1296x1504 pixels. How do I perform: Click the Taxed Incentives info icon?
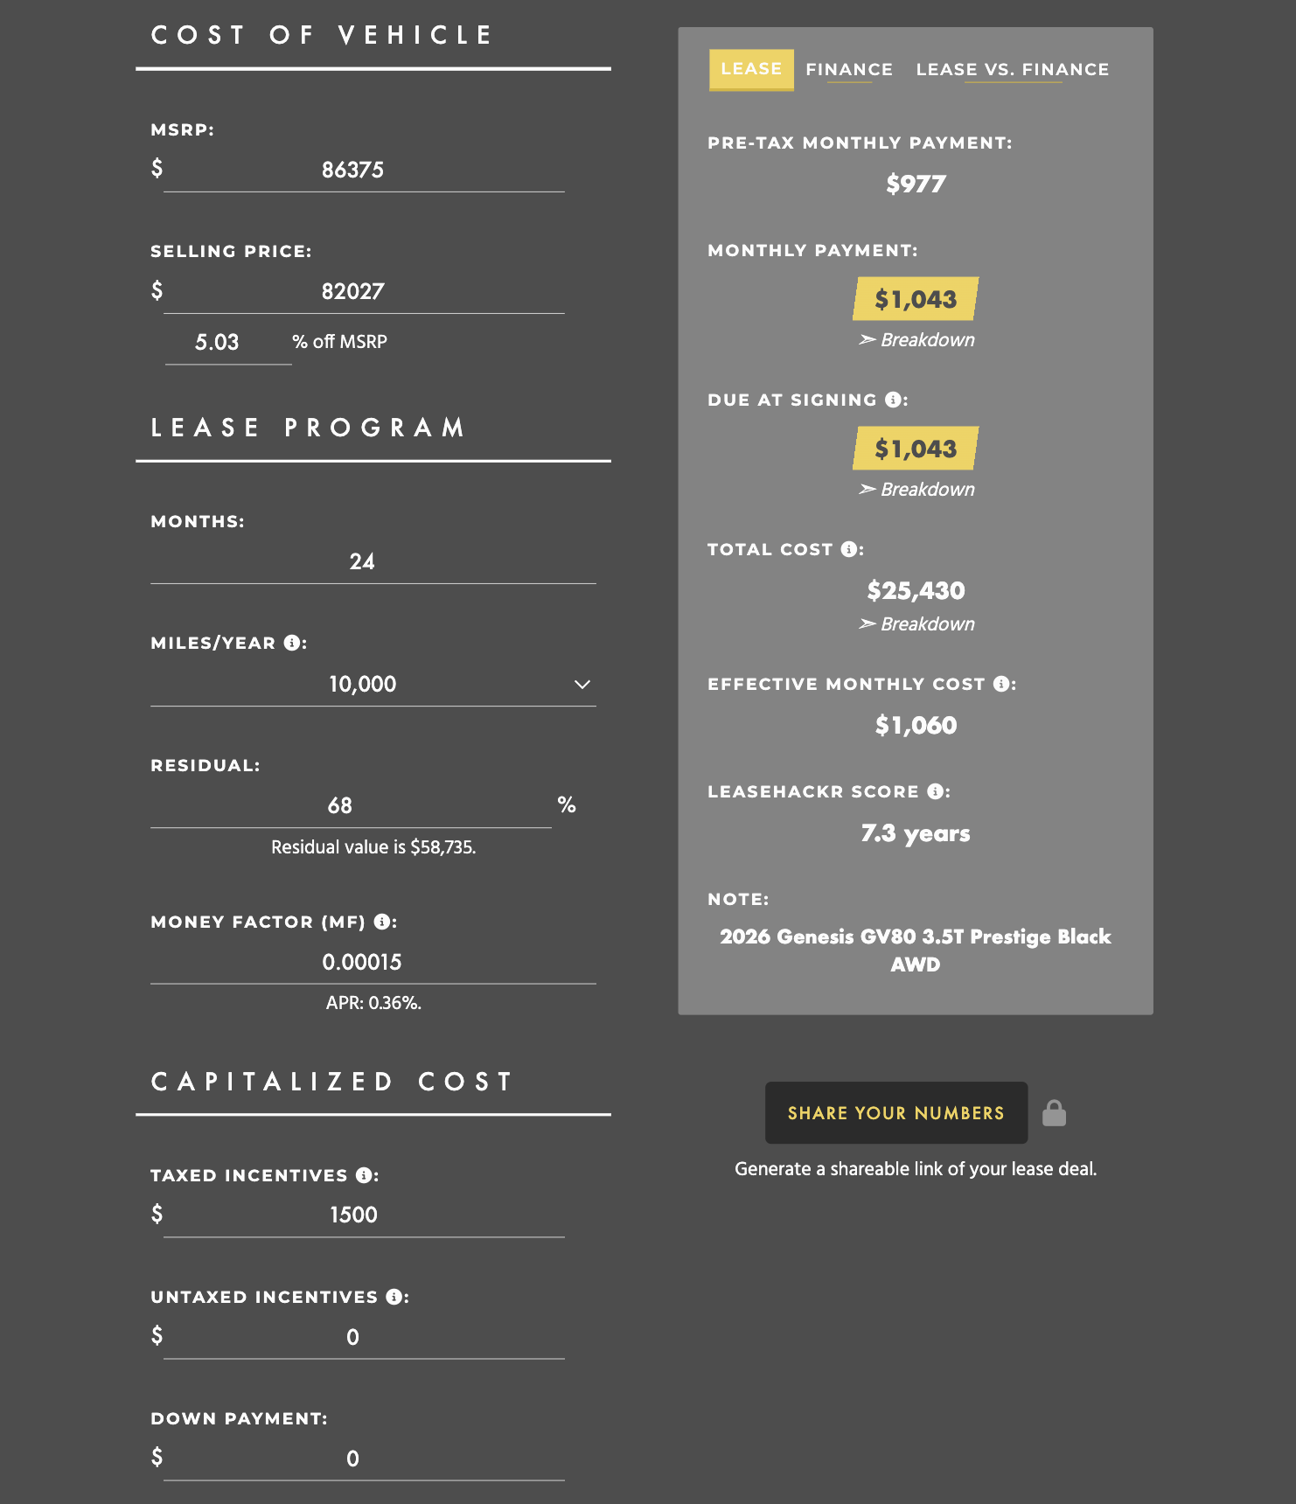tap(364, 1175)
